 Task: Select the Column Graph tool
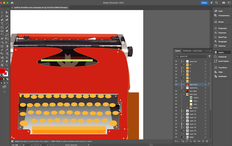[x=2, y=57]
